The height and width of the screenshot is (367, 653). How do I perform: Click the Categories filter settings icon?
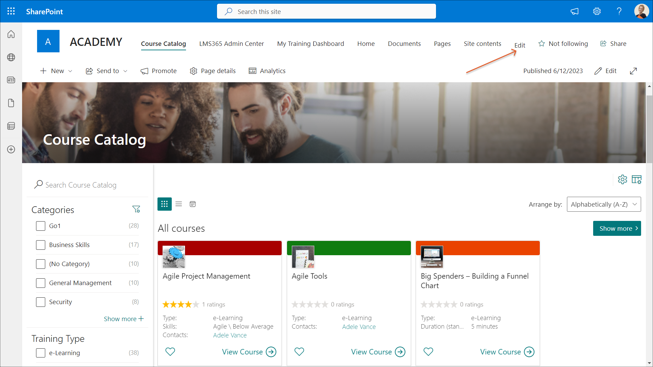click(x=136, y=209)
